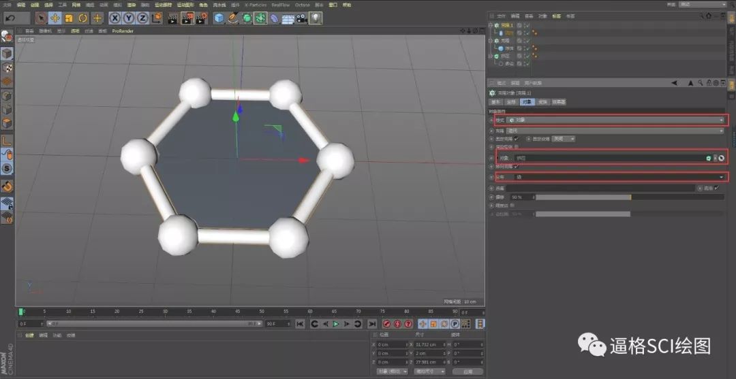Click the Undo arrow in the top toolbar
The height and width of the screenshot is (379, 736).
point(10,18)
